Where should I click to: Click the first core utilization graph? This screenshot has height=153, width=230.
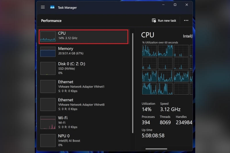click(149, 51)
